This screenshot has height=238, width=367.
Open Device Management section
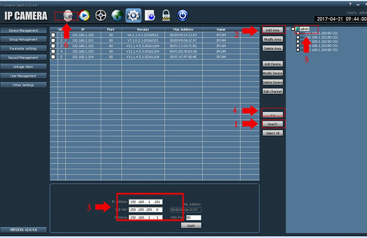coord(23,30)
